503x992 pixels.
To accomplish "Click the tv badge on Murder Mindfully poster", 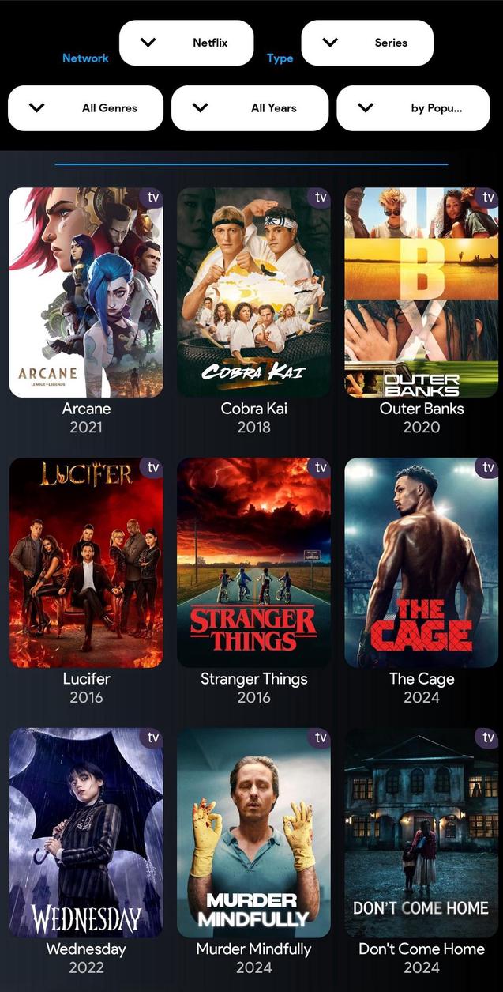I will pos(320,738).
